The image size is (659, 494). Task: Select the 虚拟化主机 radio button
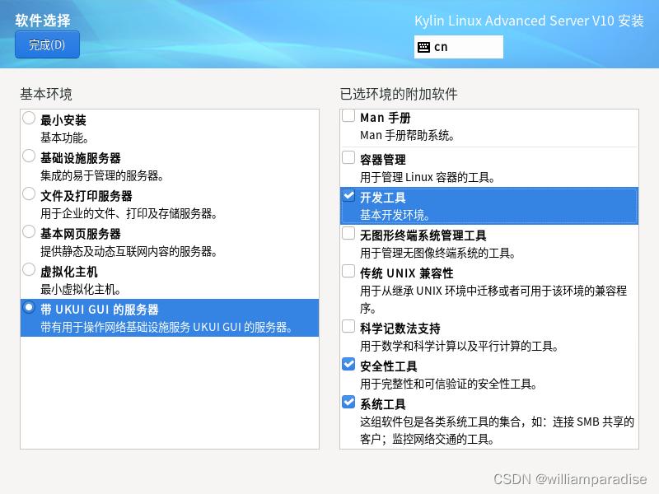click(29, 270)
